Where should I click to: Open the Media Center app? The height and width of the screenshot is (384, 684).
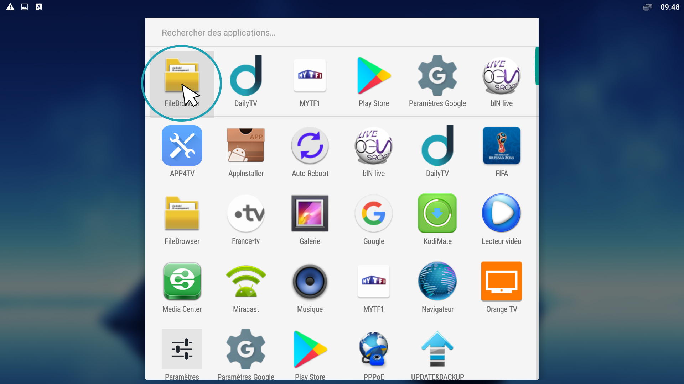182,287
